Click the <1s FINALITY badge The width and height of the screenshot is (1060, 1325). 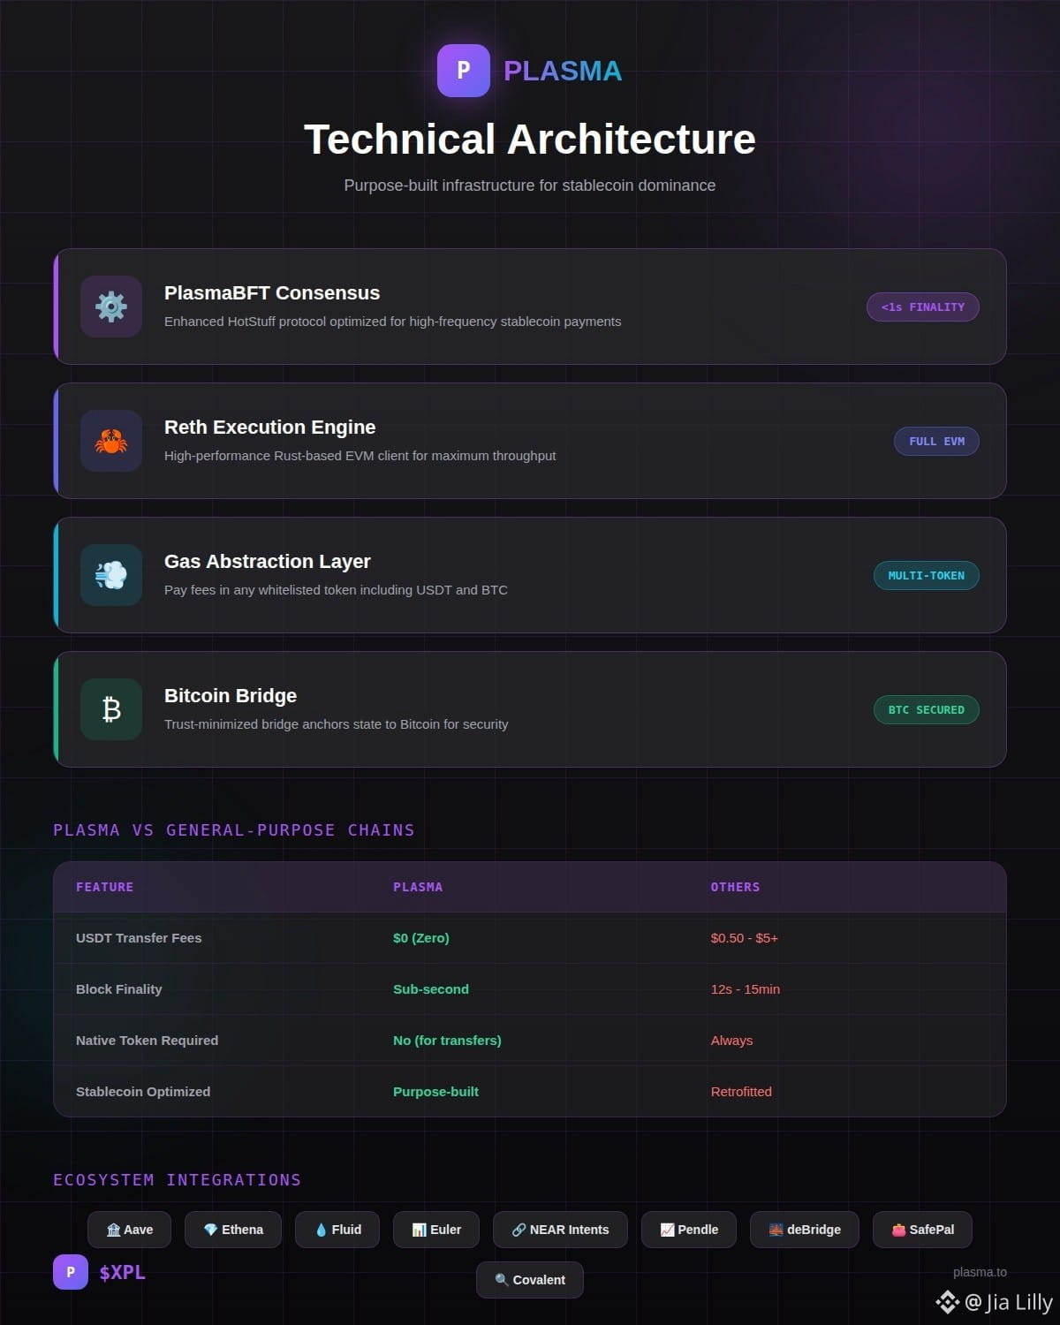[923, 307]
